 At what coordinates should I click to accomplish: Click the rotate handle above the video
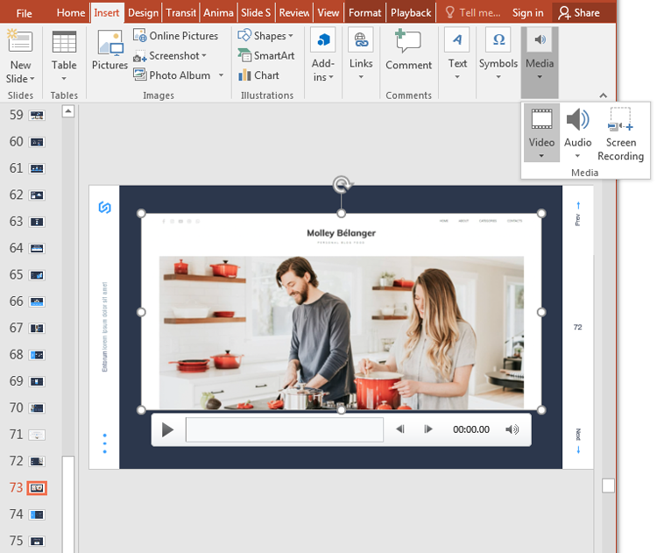[x=342, y=184]
